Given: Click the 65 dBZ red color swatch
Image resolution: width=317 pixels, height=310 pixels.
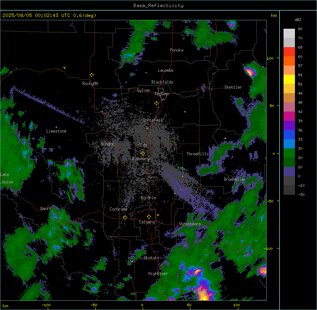Looking at the screenshot, I should tap(289, 52).
